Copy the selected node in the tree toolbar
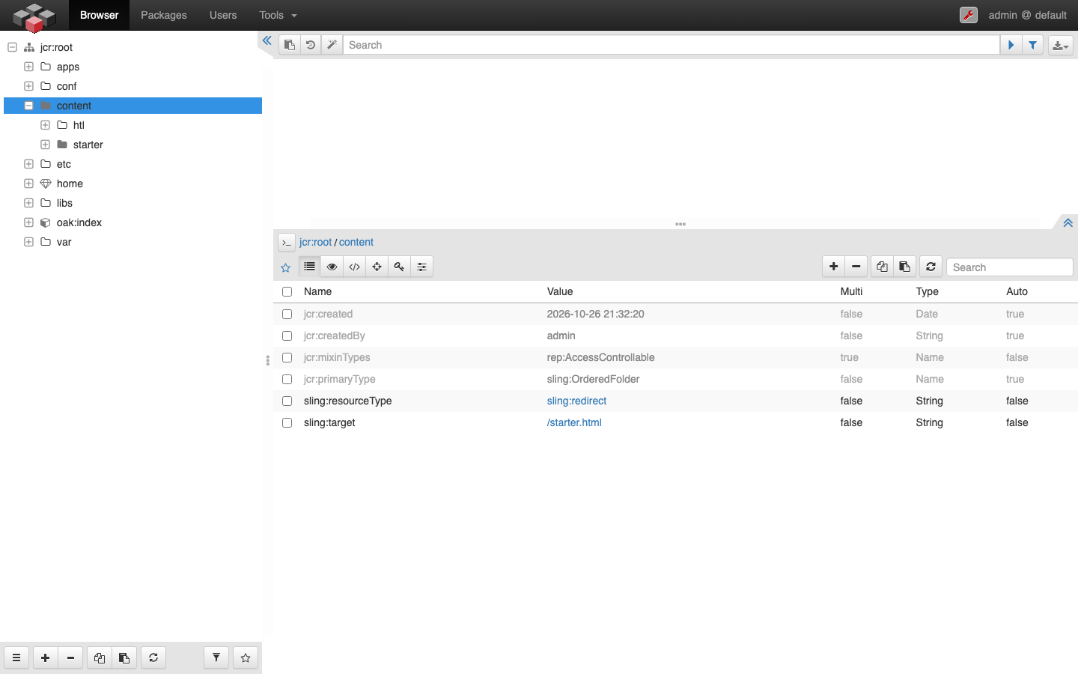The width and height of the screenshot is (1078, 674). [100, 658]
